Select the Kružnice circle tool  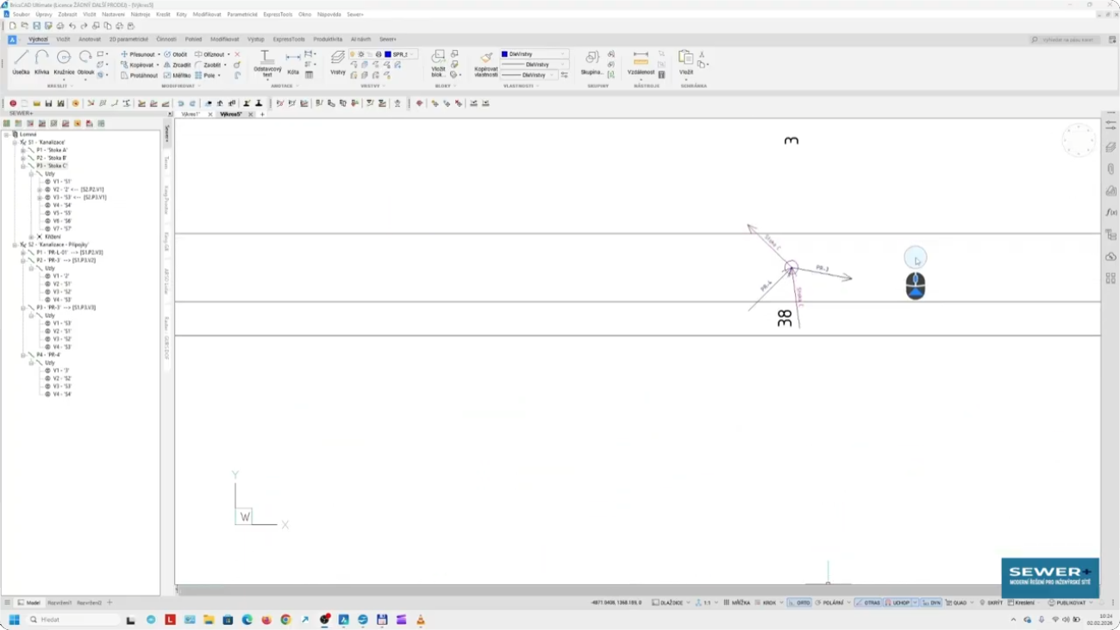[64, 61]
